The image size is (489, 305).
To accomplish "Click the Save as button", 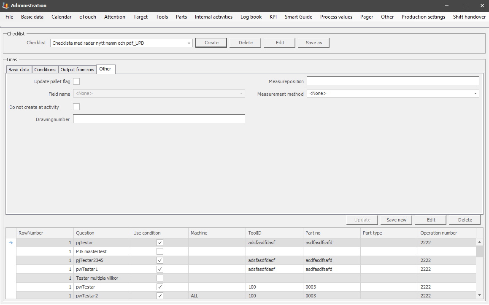I will click(313, 43).
